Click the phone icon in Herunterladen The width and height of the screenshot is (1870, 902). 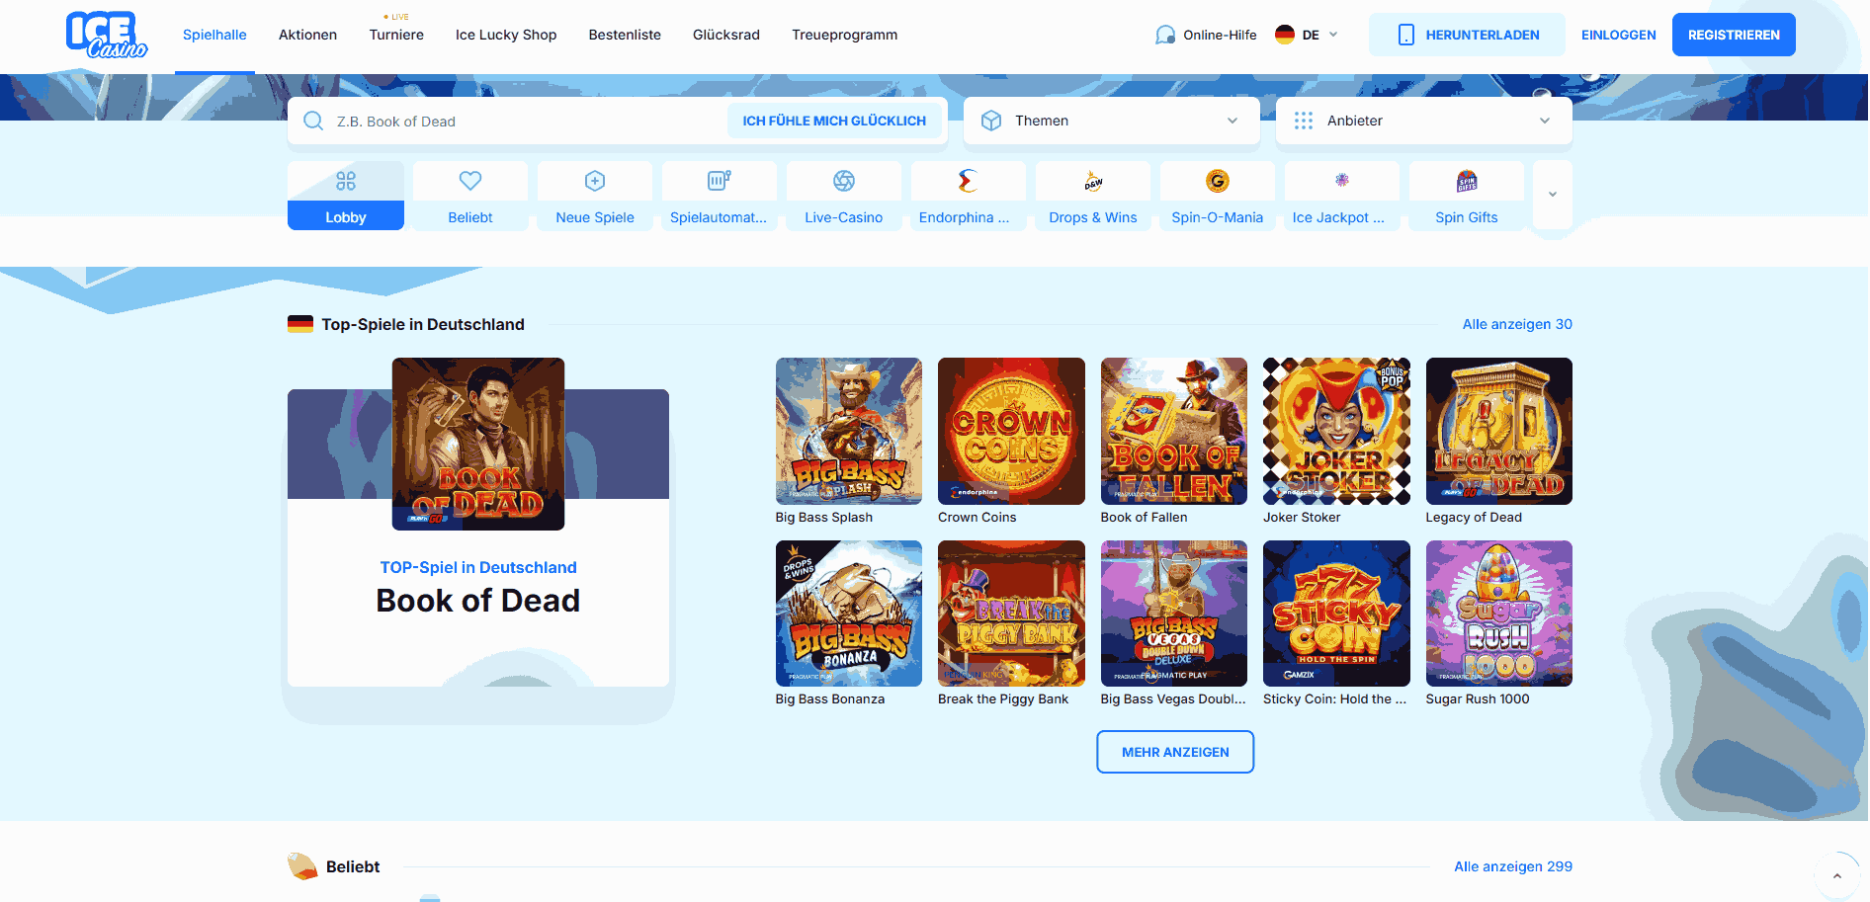click(1406, 35)
